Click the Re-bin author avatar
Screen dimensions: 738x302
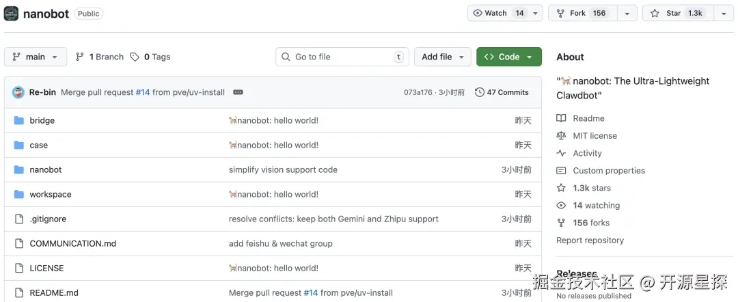tap(19, 92)
